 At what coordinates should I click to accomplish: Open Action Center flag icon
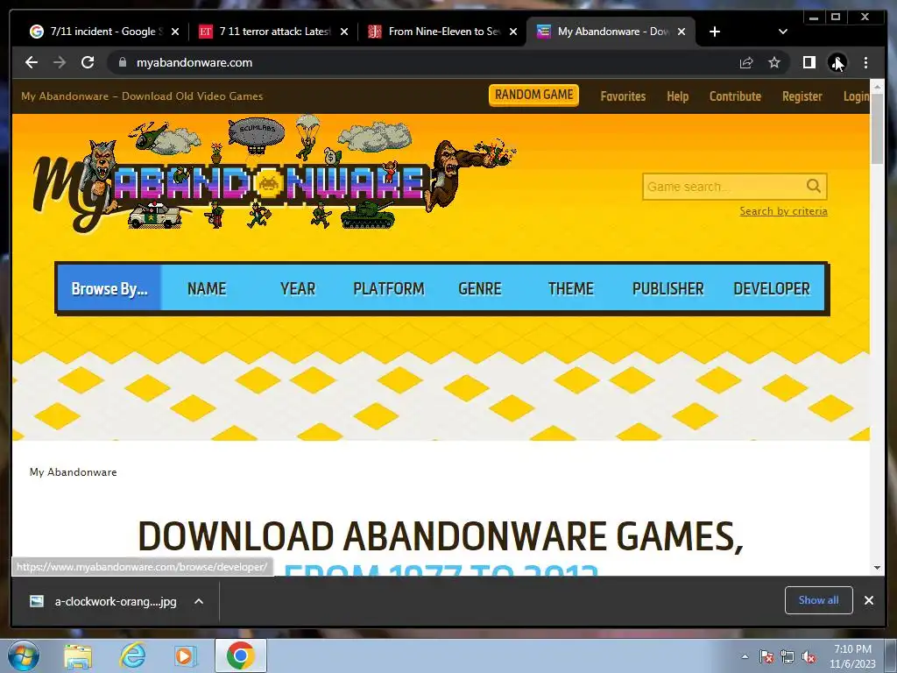(766, 656)
